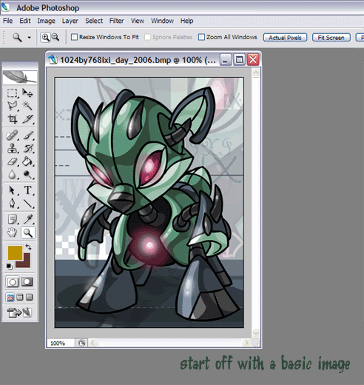Select the Clone Stamp tool

(x=12, y=148)
